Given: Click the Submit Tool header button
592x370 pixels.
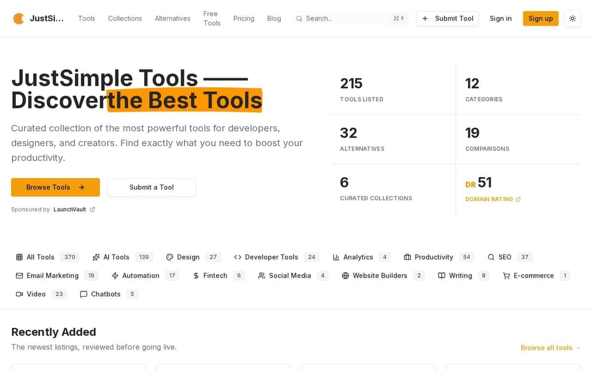Looking at the screenshot, I should coord(447,18).
